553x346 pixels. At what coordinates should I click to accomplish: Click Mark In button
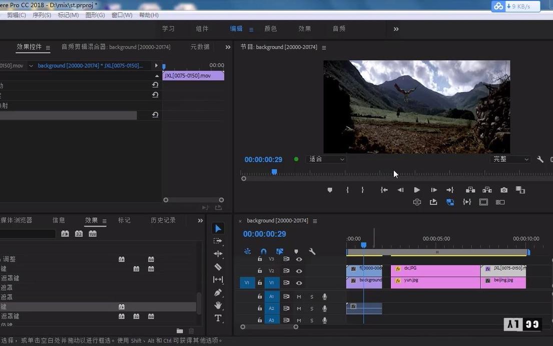click(347, 190)
